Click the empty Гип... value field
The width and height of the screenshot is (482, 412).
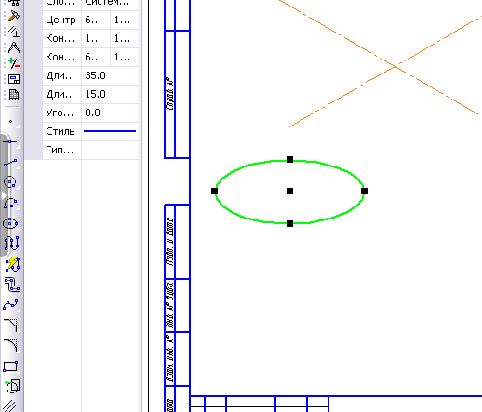coord(110,150)
